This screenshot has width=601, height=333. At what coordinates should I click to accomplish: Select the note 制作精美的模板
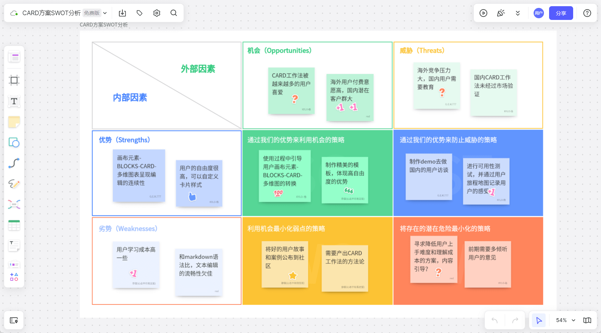coord(345,180)
